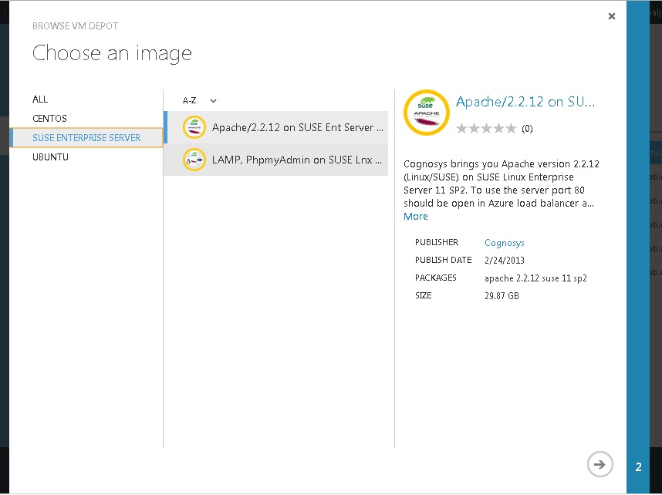Open the Cognosys publisher link
Screen dimensions: 662x495
point(505,243)
